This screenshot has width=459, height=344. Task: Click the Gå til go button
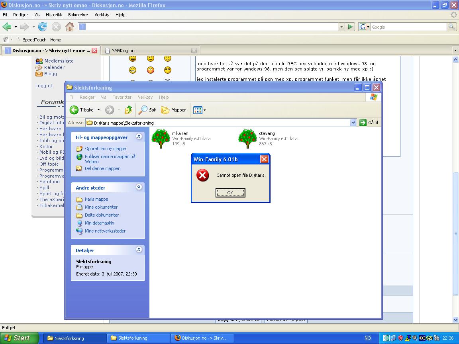(x=369, y=123)
